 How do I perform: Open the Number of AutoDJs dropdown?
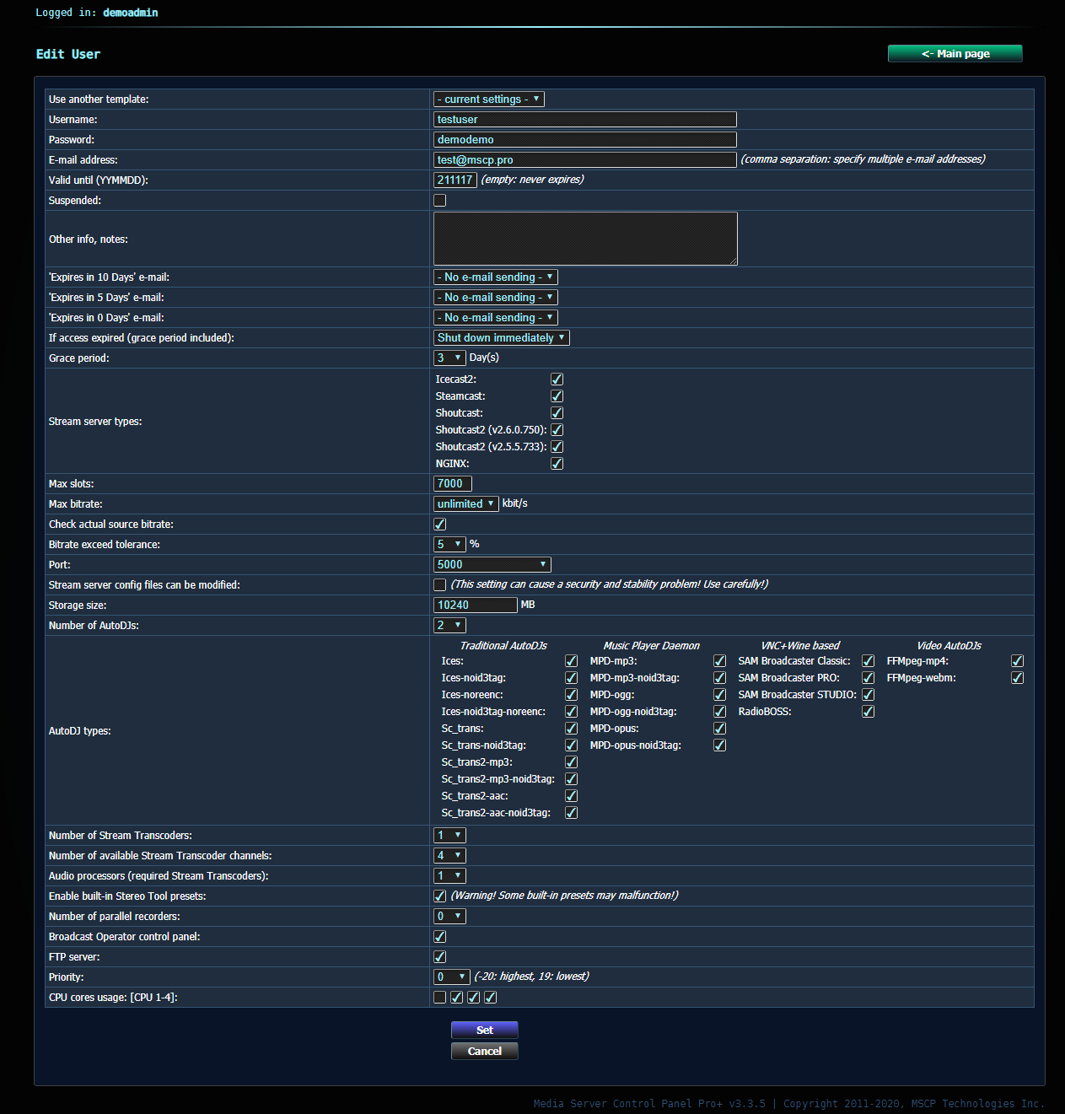[449, 625]
